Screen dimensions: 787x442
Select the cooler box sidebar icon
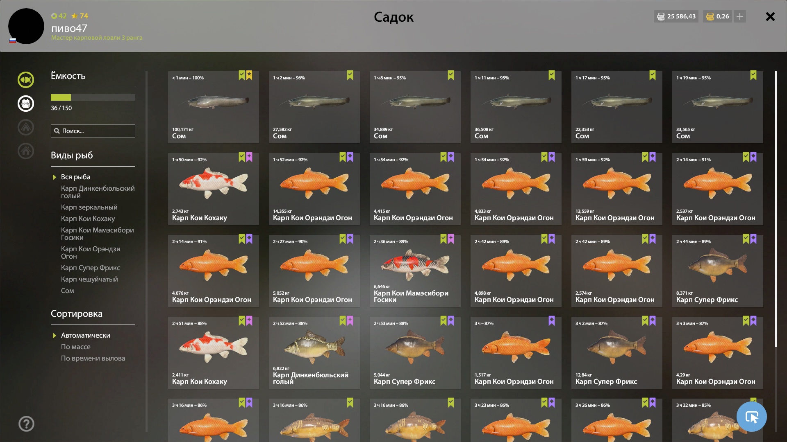pos(26,104)
